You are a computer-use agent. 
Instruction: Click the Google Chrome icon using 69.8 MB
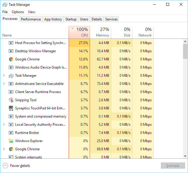tap(11, 149)
